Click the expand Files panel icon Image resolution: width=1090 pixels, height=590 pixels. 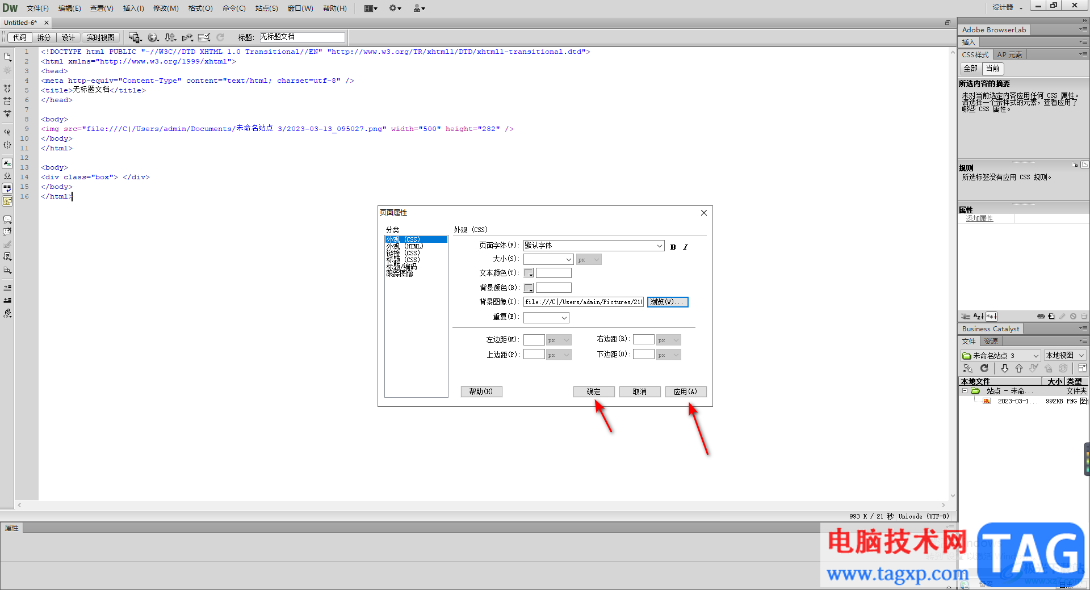pyautogui.click(x=1082, y=368)
